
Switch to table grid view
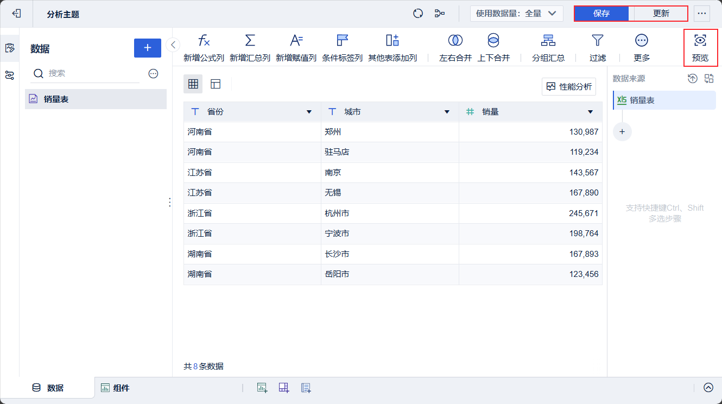click(193, 84)
